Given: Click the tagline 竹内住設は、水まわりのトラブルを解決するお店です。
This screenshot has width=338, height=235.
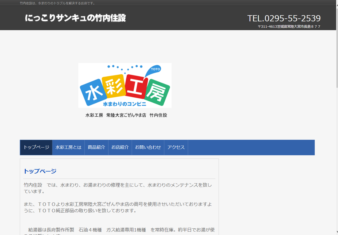Looking at the screenshot, I should pyautogui.click(x=58, y=3).
